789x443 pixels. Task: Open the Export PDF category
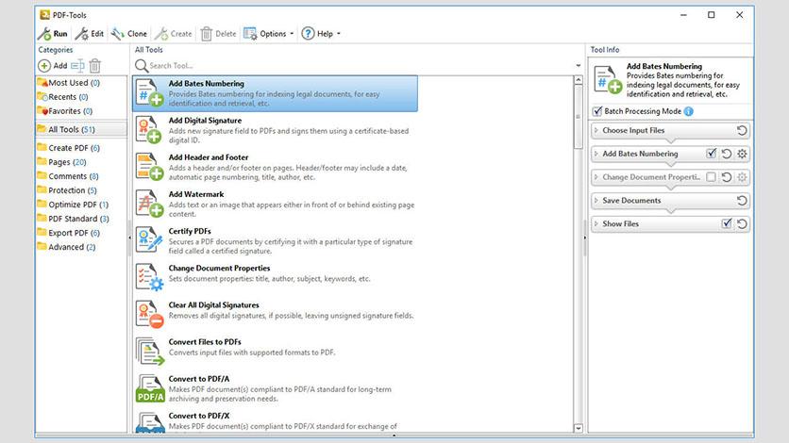[81, 233]
